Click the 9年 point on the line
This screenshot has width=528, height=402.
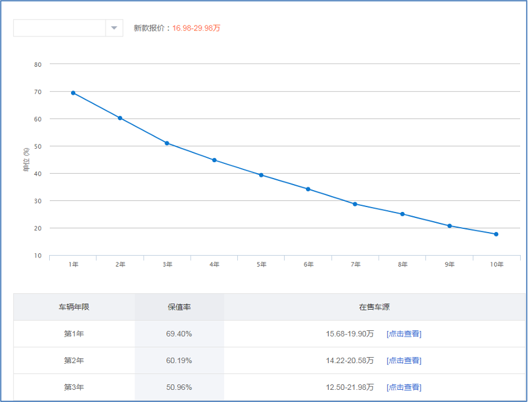(450, 226)
